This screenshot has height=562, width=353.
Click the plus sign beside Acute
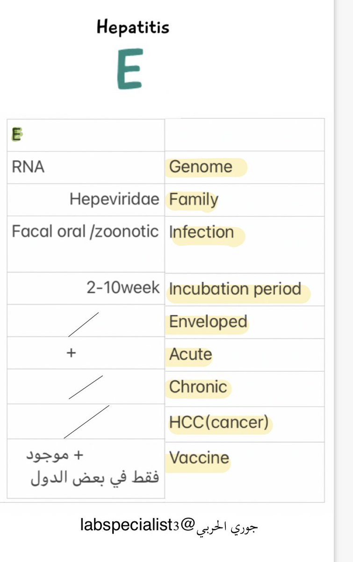click(x=71, y=353)
